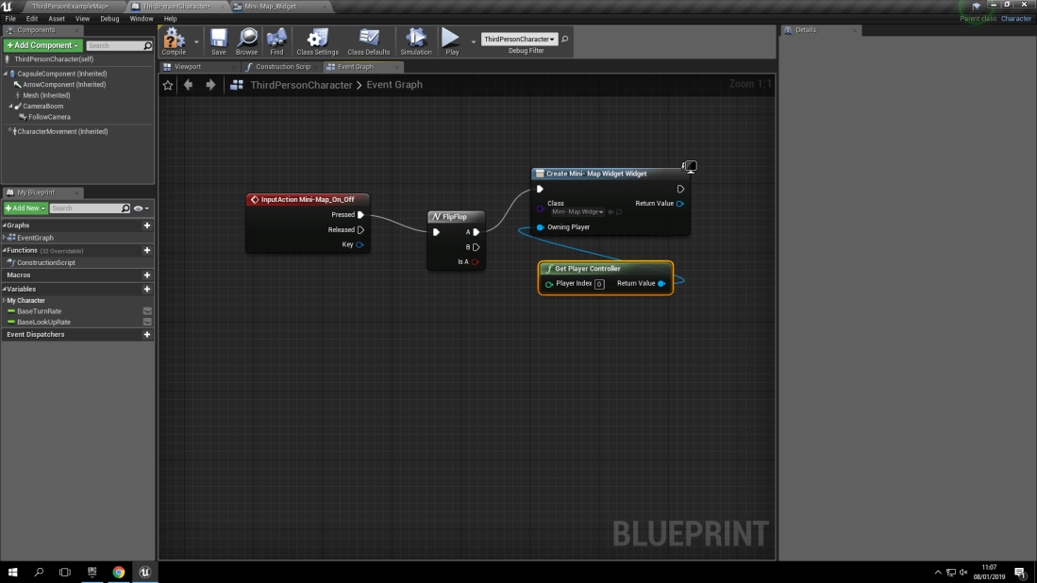
Task: Open Find to search the blueprint
Action: coord(276,41)
